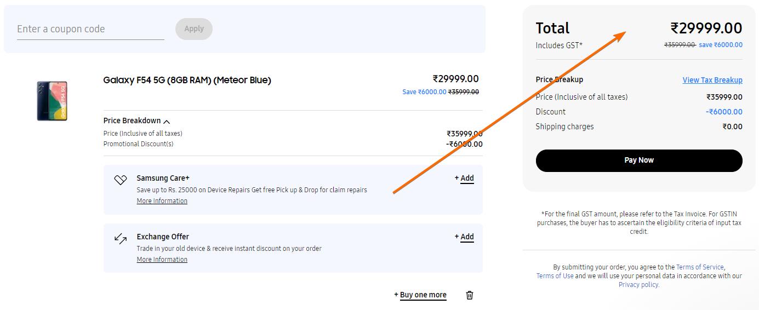
Task: Click the trash delete icon
Action: coord(470,295)
